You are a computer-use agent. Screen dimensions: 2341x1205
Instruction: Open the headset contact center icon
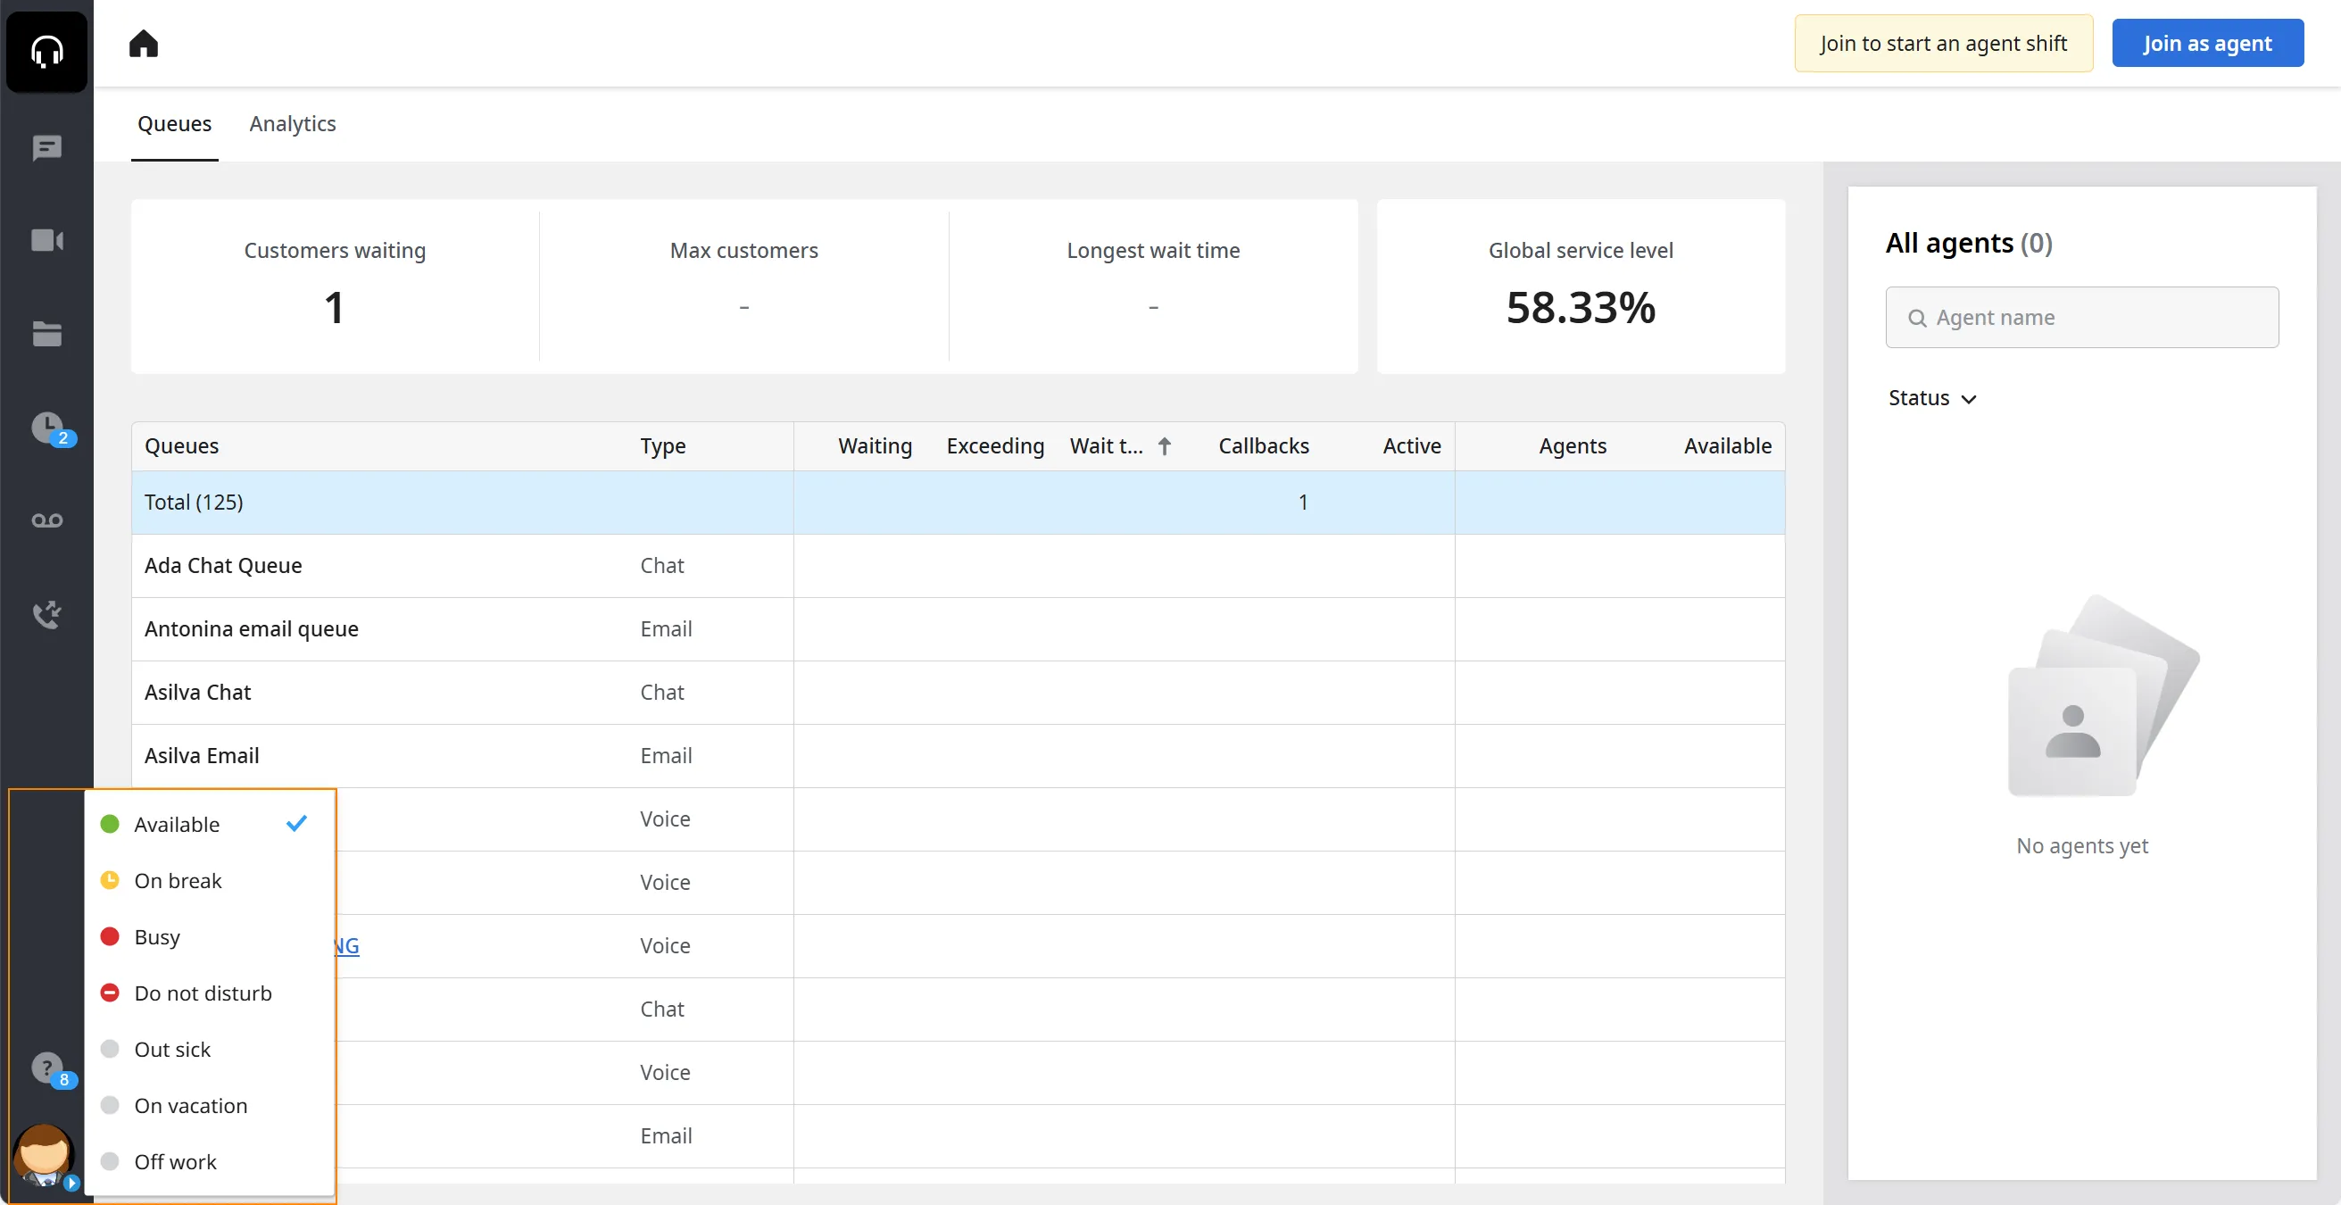[46, 51]
